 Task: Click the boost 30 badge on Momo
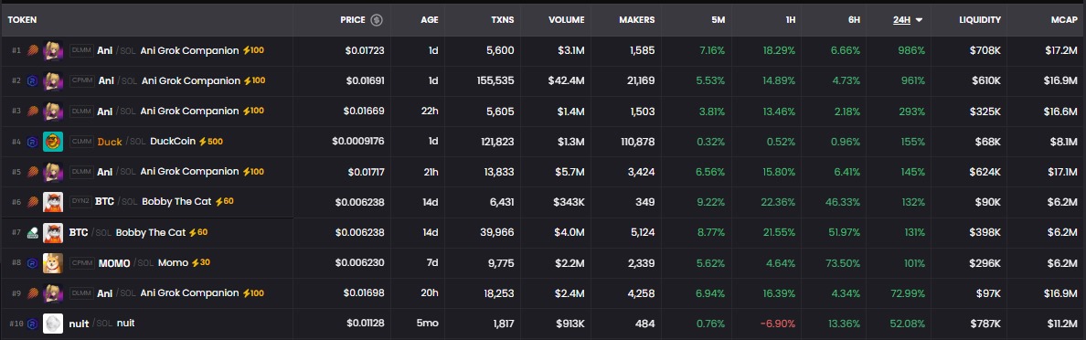201,262
